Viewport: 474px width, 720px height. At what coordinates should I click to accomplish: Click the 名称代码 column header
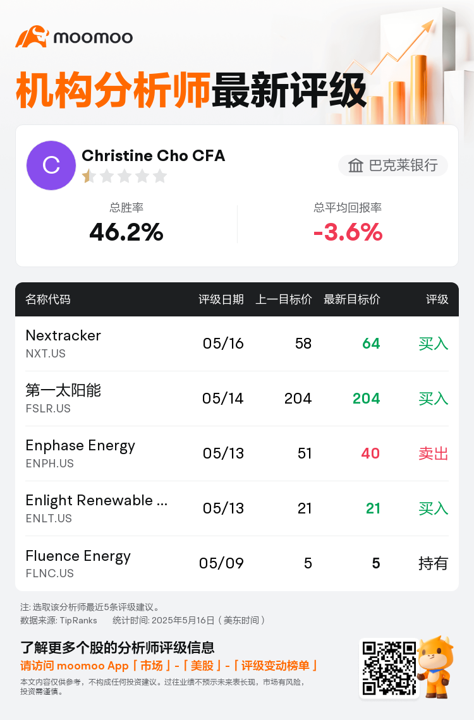click(x=48, y=299)
